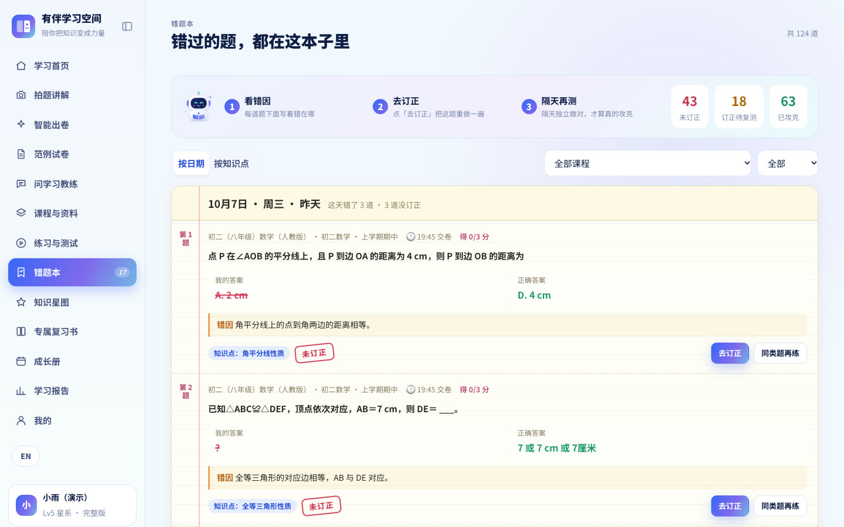Click the 17 badge on 错题本

click(x=122, y=272)
